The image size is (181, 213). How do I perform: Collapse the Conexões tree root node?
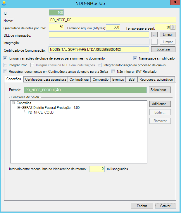point(13,103)
